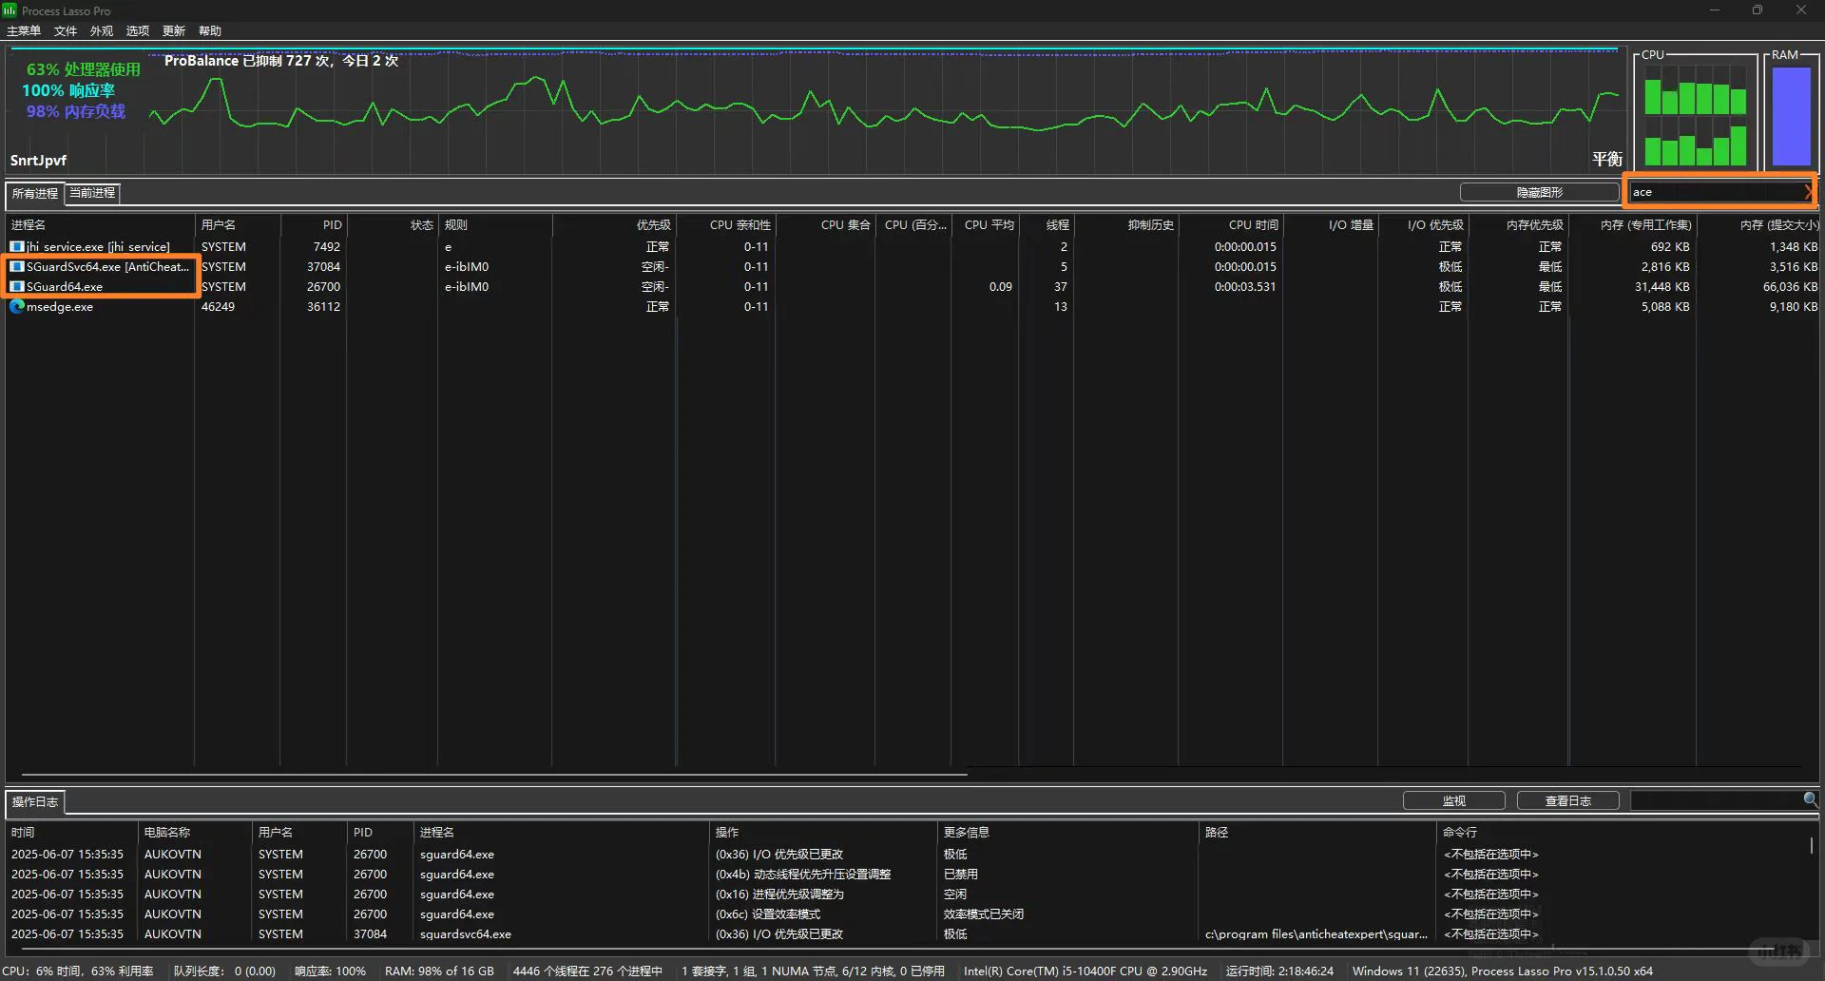This screenshot has width=1825, height=981.
Task: Open the 外观 menu
Action: click(x=102, y=31)
